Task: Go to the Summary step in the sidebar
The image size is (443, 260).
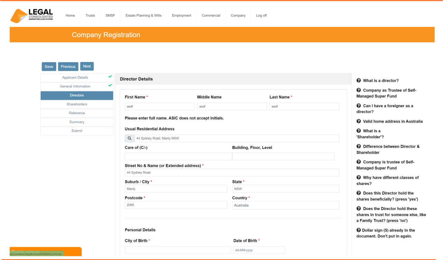Action: tap(76, 122)
